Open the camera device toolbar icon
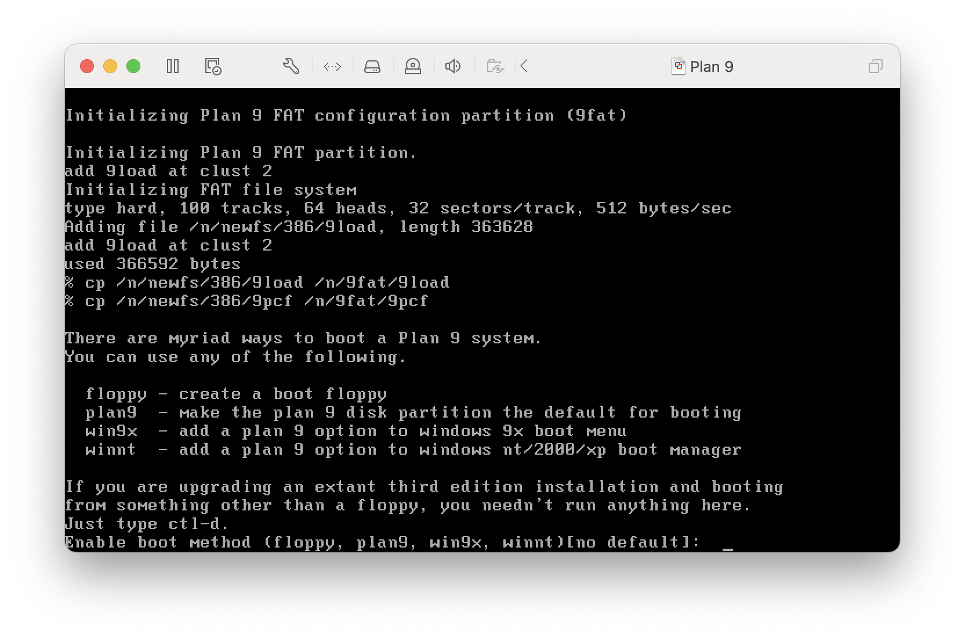Screen dimensions: 965x638 (x=413, y=66)
